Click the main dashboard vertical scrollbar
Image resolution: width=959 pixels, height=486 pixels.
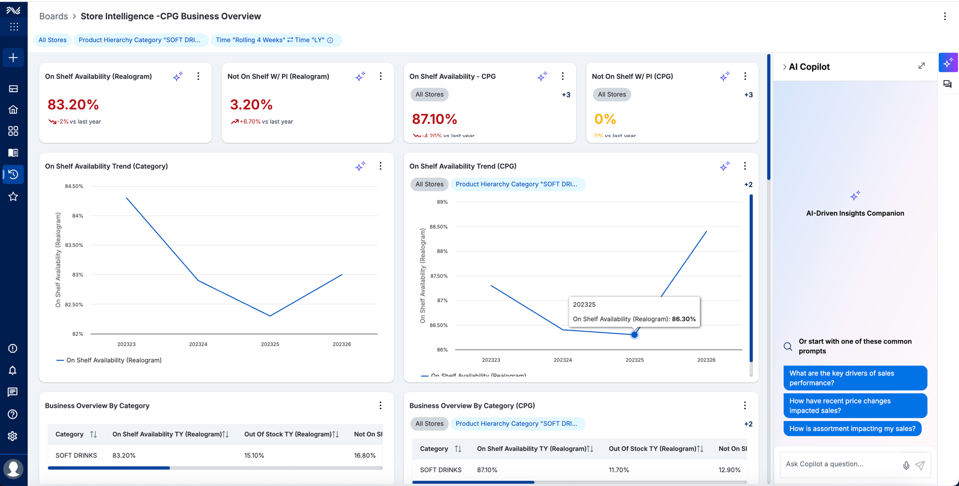pyautogui.click(x=769, y=118)
